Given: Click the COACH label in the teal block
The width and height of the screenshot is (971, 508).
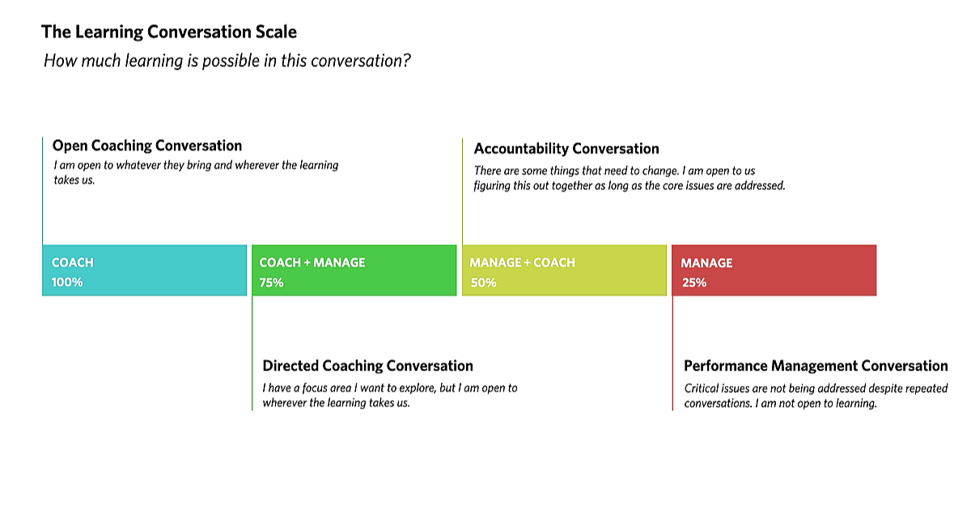Looking at the screenshot, I should tap(73, 263).
